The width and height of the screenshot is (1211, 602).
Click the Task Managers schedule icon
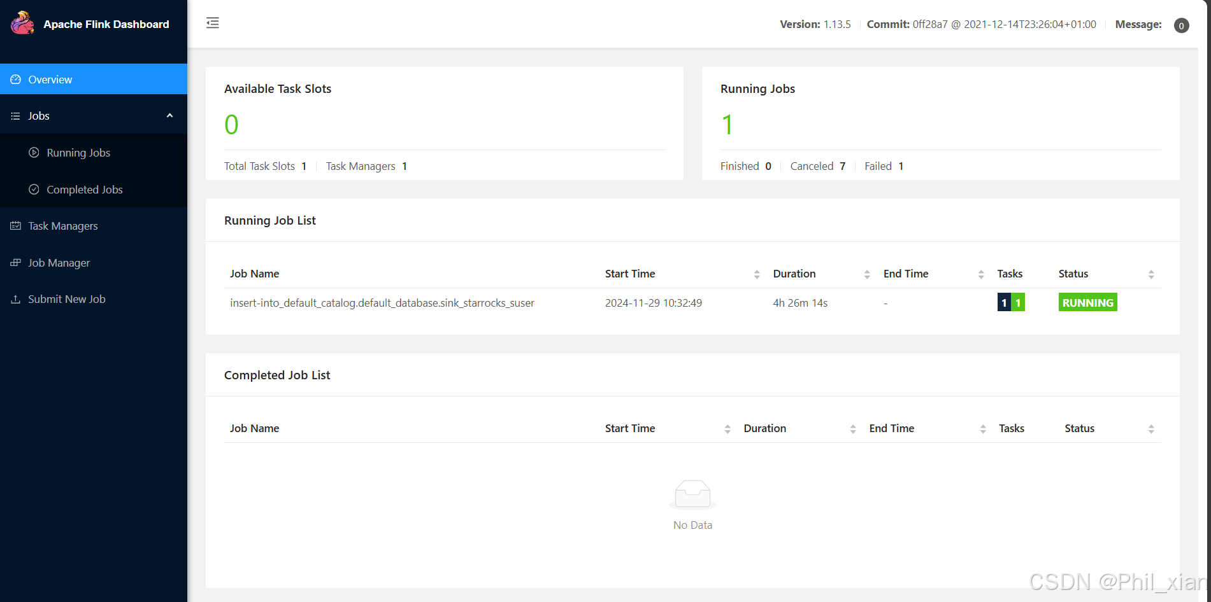coord(16,226)
